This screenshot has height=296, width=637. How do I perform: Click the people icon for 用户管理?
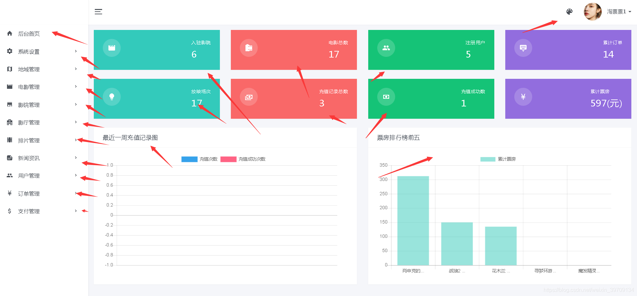tap(10, 176)
